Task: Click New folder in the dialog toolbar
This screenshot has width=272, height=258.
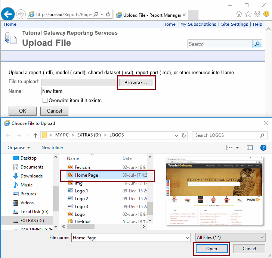Action: [52, 148]
